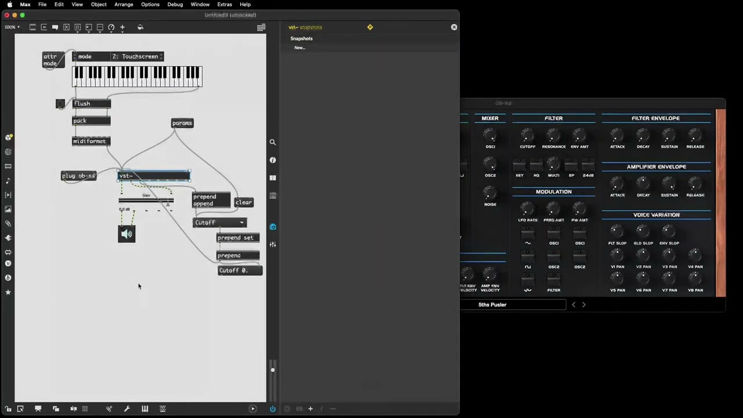This screenshot has height=418, width=743.
Task: Close the snapshots sidebar panel
Action: pyautogui.click(x=454, y=27)
